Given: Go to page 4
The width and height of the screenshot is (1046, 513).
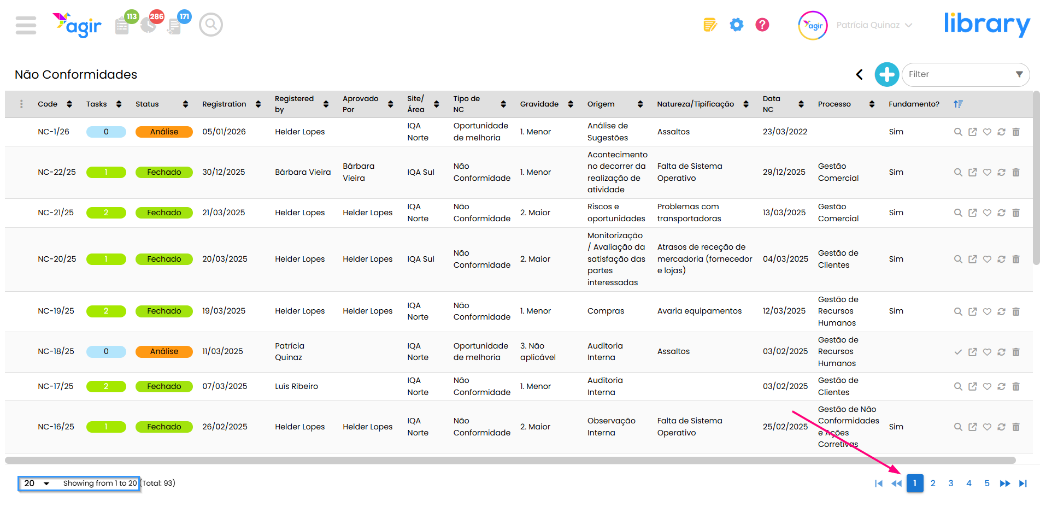Looking at the screenshot, I should coord(969,483).
